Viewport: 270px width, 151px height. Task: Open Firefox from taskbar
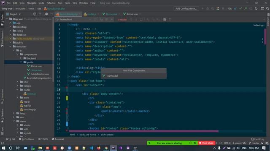click(x=99, y=148)
